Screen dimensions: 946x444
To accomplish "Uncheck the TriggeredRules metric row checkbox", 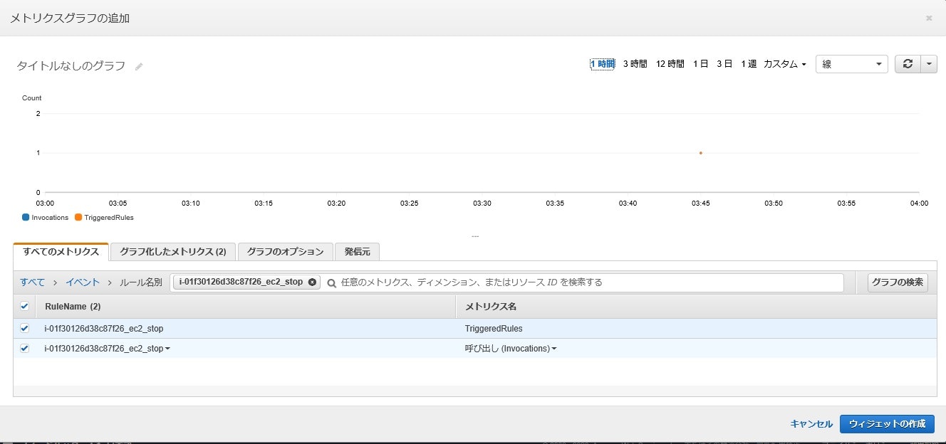I will click(x=24, y=328).
